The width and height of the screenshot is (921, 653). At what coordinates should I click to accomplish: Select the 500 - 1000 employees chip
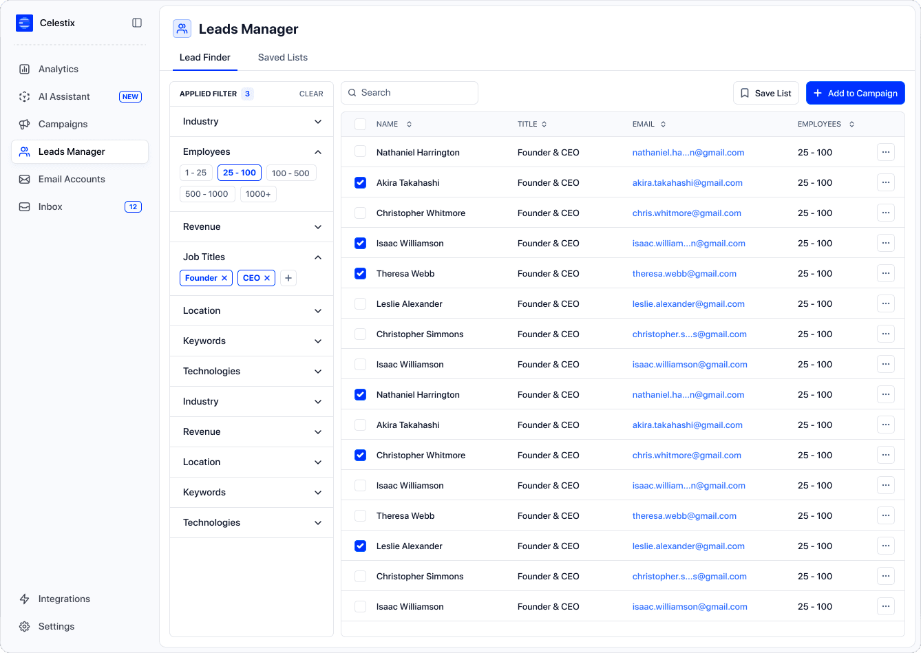pos(207,194)
